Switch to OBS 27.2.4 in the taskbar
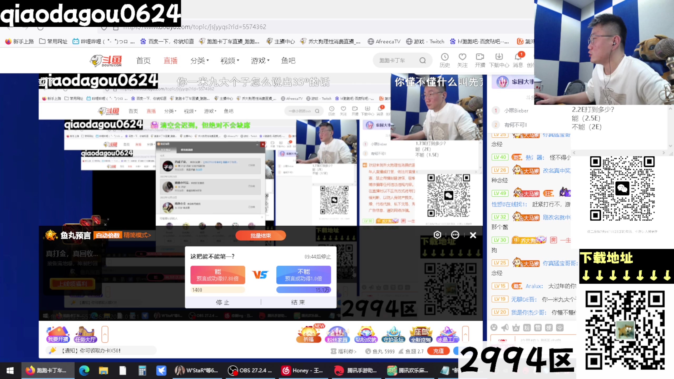The image size is (674, 379). (250, 371)
